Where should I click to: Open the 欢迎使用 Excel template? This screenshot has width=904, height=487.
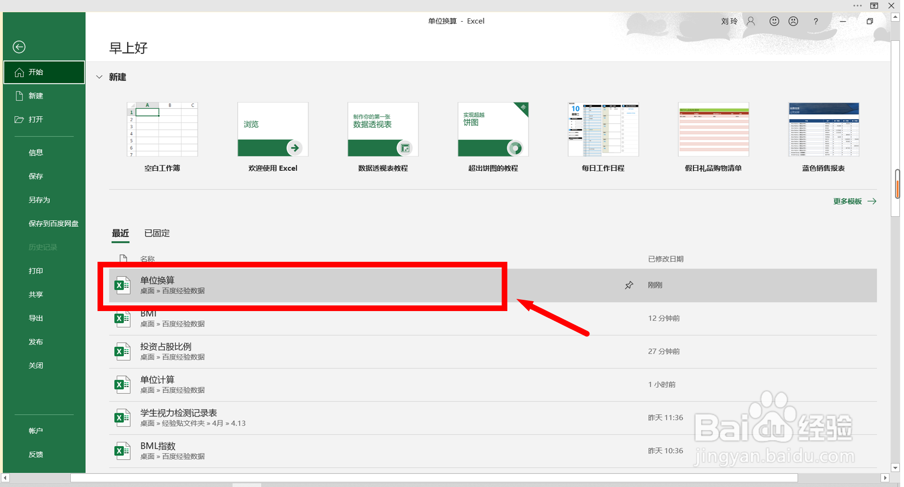click(x=273, y=129)
